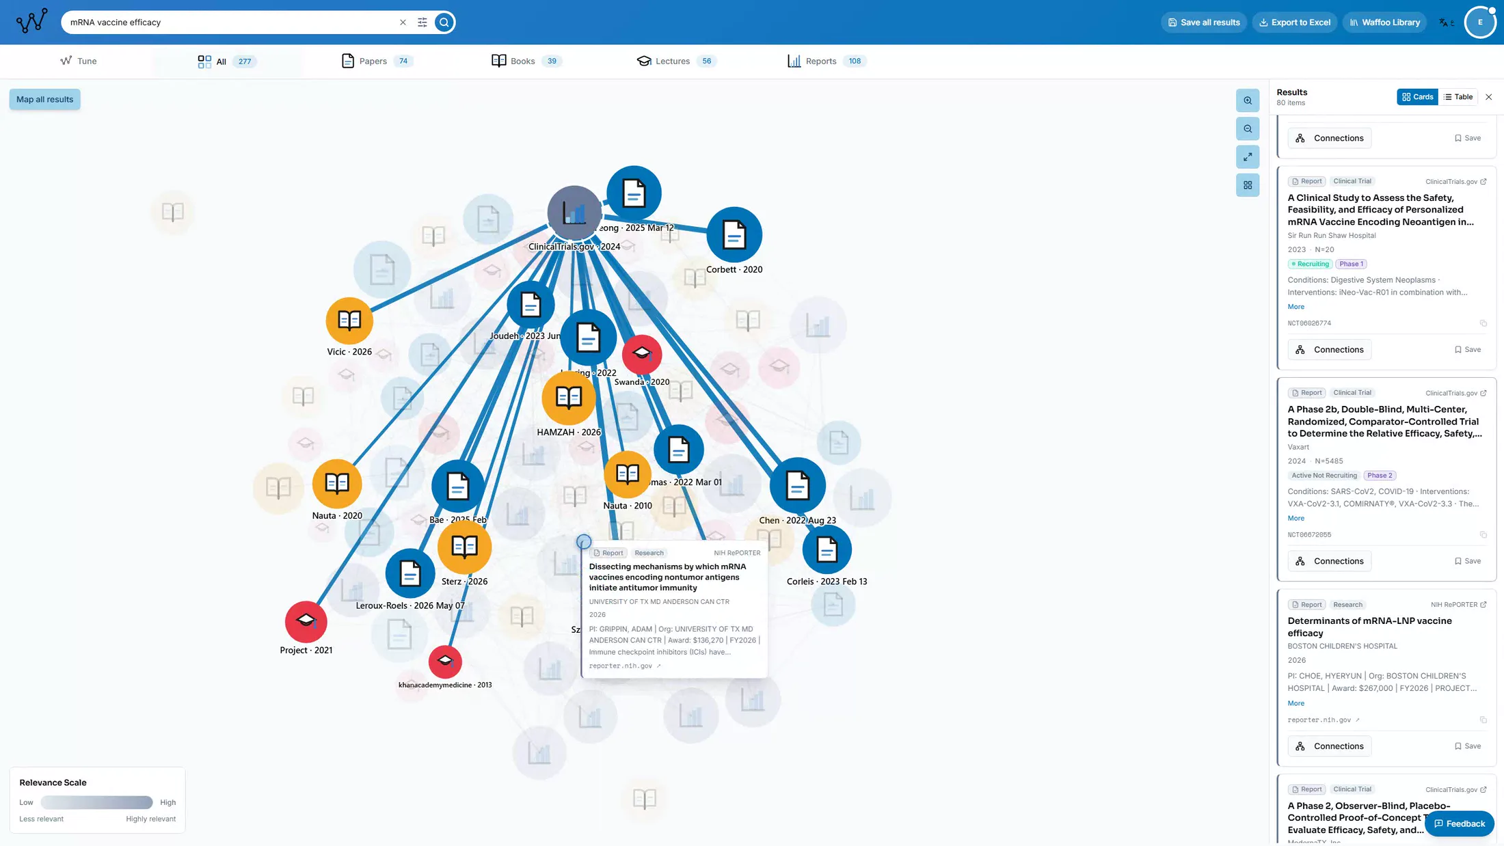Select the HAMZAH 2026 book node

(569, 398)
